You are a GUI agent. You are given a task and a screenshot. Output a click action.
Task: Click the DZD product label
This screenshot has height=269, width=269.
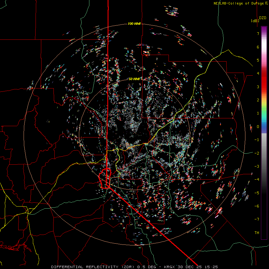coord(263,18)
